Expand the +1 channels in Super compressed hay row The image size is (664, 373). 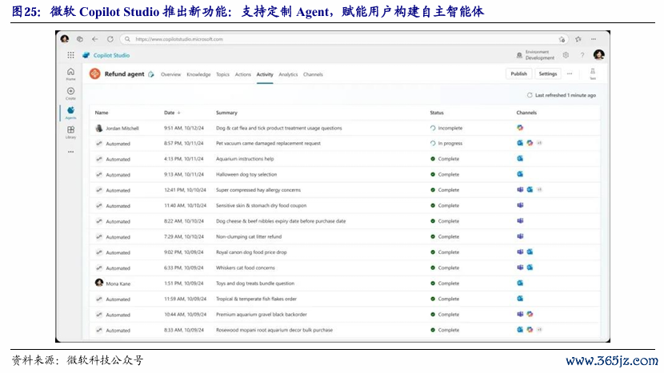[539, 189]
